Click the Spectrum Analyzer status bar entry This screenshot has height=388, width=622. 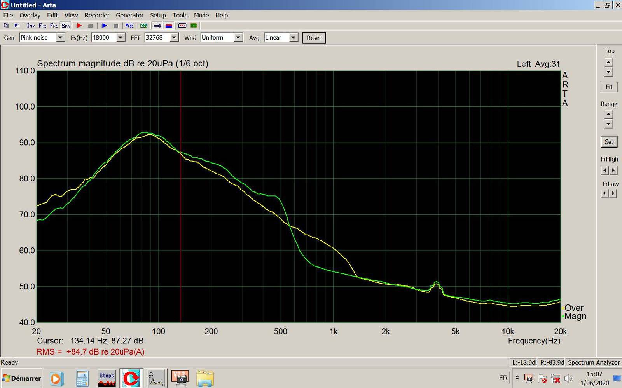point(593,362)
